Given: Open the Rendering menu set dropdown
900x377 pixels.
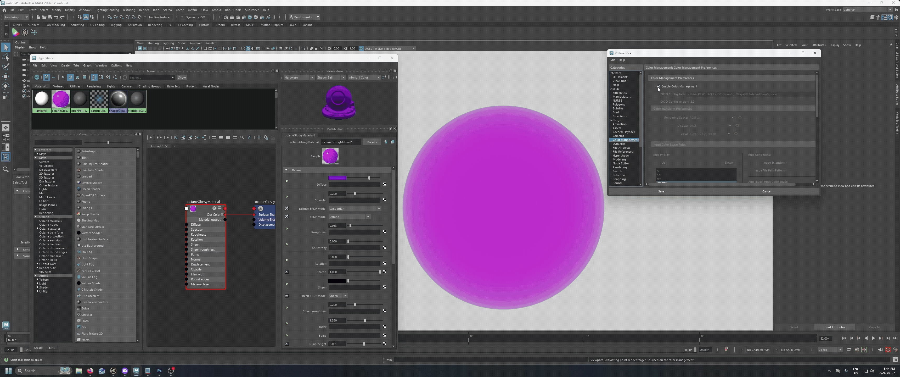Looking at the screenshot, I should point(16,17).
